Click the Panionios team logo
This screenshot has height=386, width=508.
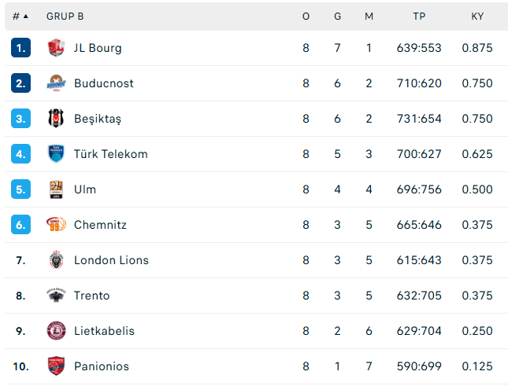56,366
